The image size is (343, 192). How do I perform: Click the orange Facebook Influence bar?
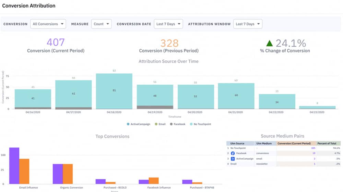point(154,181)
